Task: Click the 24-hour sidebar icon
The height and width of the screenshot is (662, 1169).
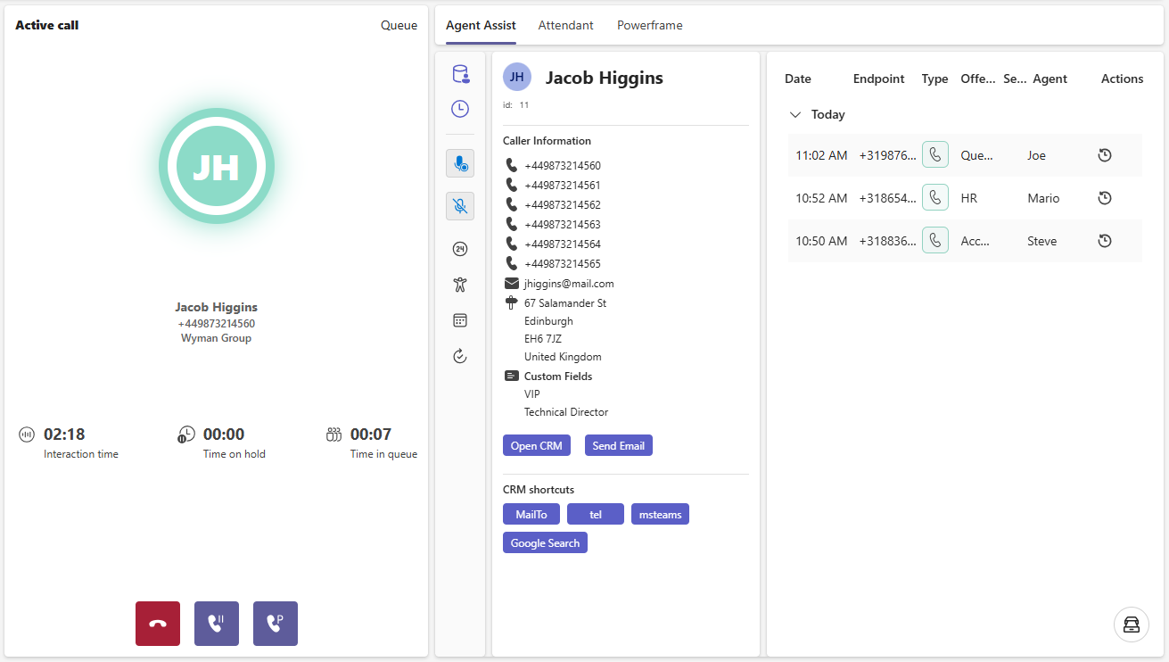Action: tap(460, 249)
